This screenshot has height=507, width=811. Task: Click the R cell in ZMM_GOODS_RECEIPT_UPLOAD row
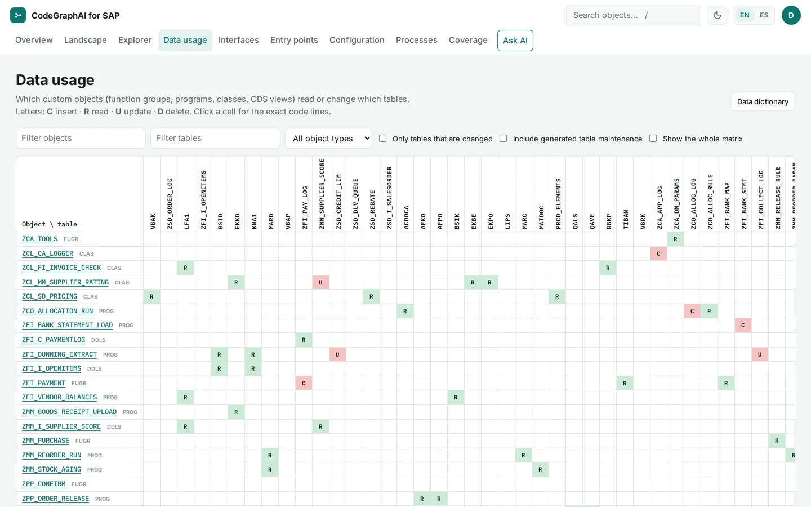point(236,412)
